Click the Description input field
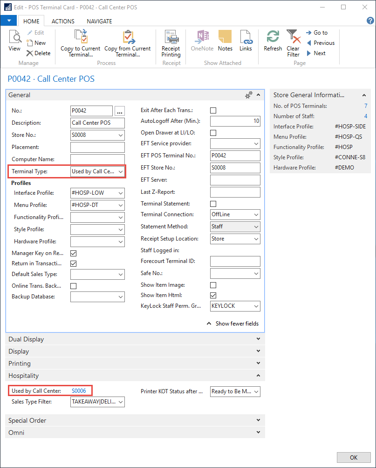 pyautogui.click(x=97, y=123)
